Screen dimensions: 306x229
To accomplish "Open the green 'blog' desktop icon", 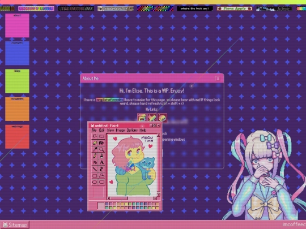I will click(x=17, y=81).
